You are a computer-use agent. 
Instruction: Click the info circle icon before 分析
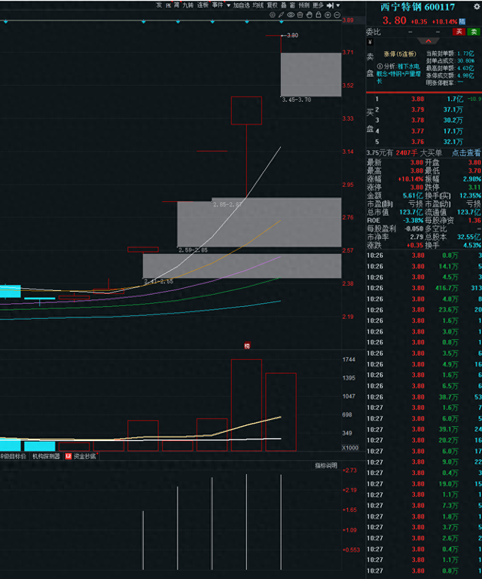point(380,66)
